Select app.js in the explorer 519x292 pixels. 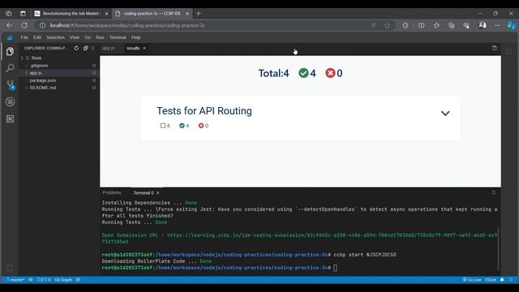[36, 73]
